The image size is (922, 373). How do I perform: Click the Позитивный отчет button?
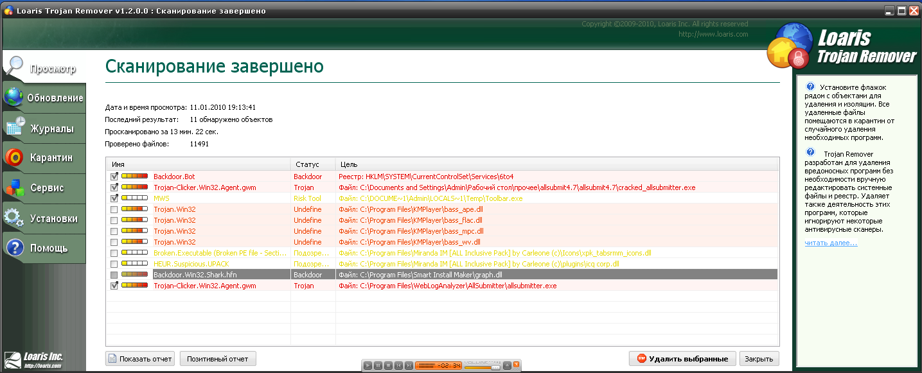click(218, 359)
